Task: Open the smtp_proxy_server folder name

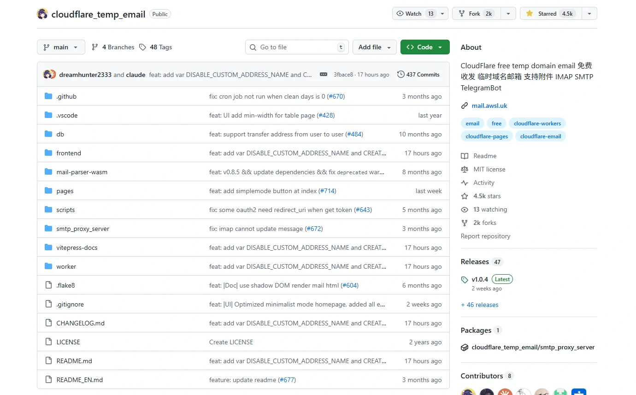Action: 83,229
